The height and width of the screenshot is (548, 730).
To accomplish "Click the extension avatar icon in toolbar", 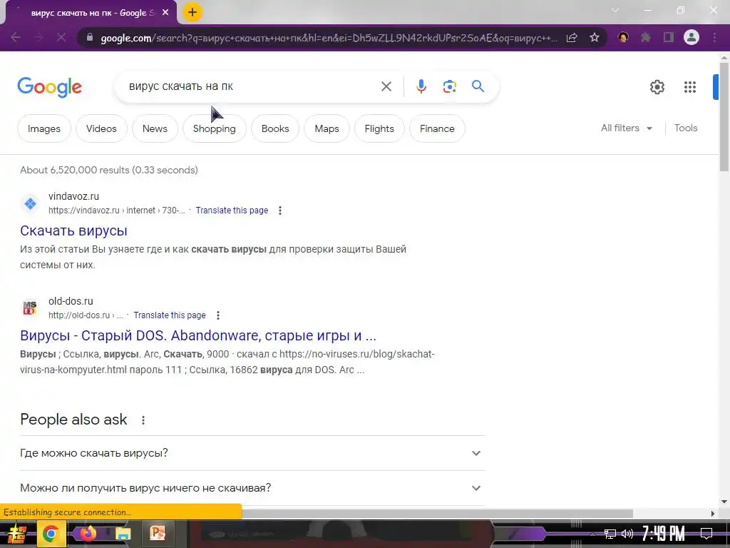I will (623, 37).
